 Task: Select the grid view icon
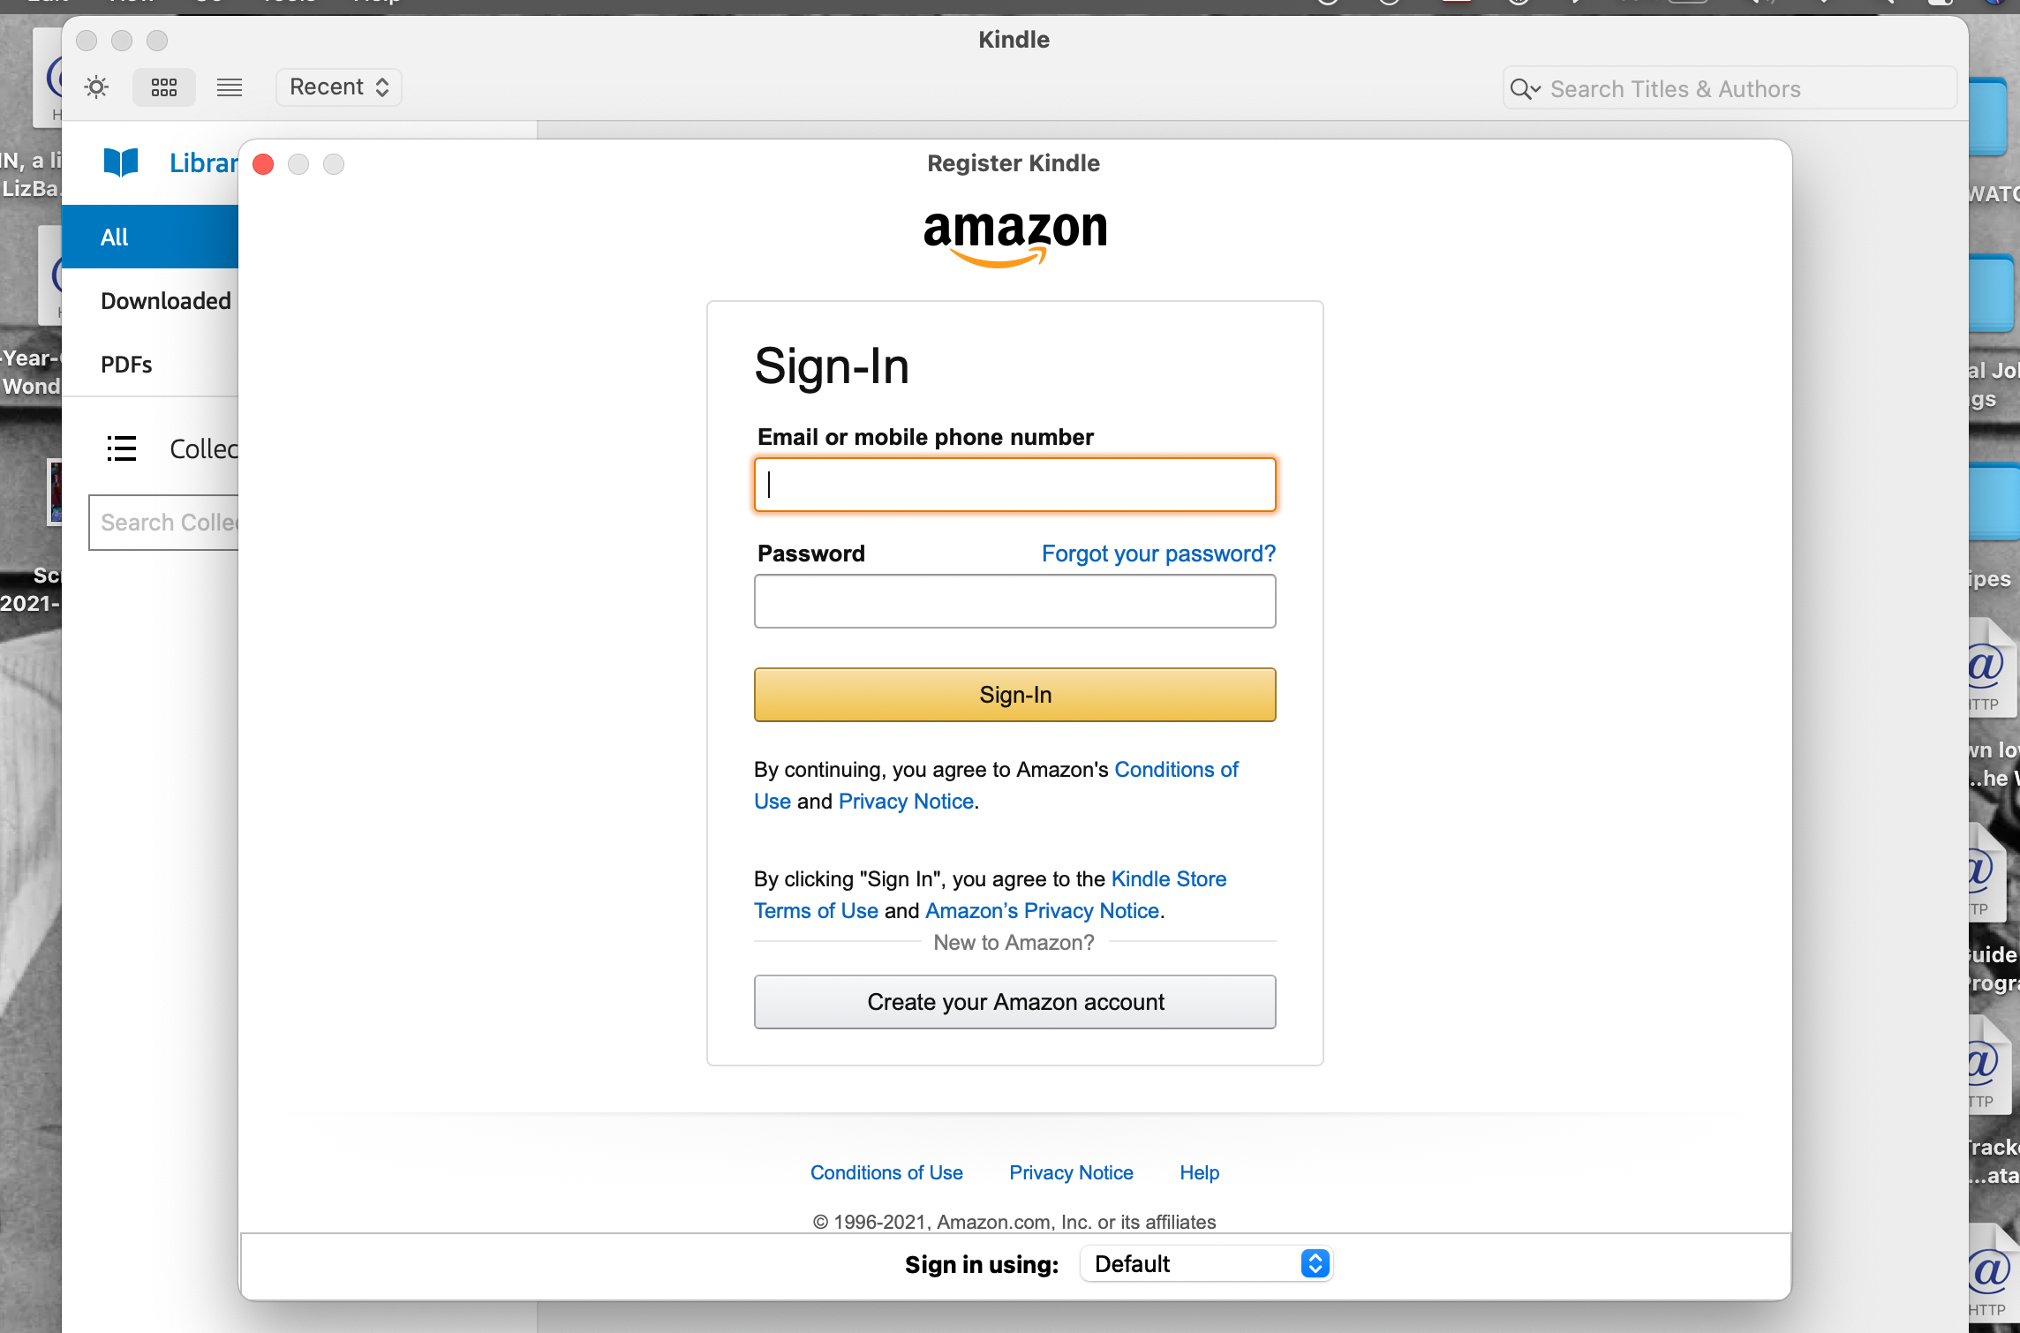pos(163,87)
